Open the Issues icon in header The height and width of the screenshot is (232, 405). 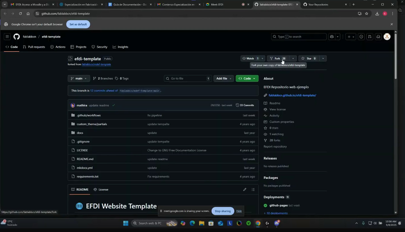coord(361,37)
